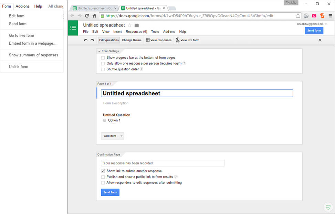The image size is (335, 214).
Task: Bookmark this page with the star
Action: pos(298,16)
